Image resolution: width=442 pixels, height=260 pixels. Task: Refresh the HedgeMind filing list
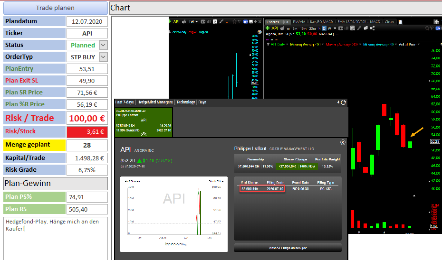point(343,102)
